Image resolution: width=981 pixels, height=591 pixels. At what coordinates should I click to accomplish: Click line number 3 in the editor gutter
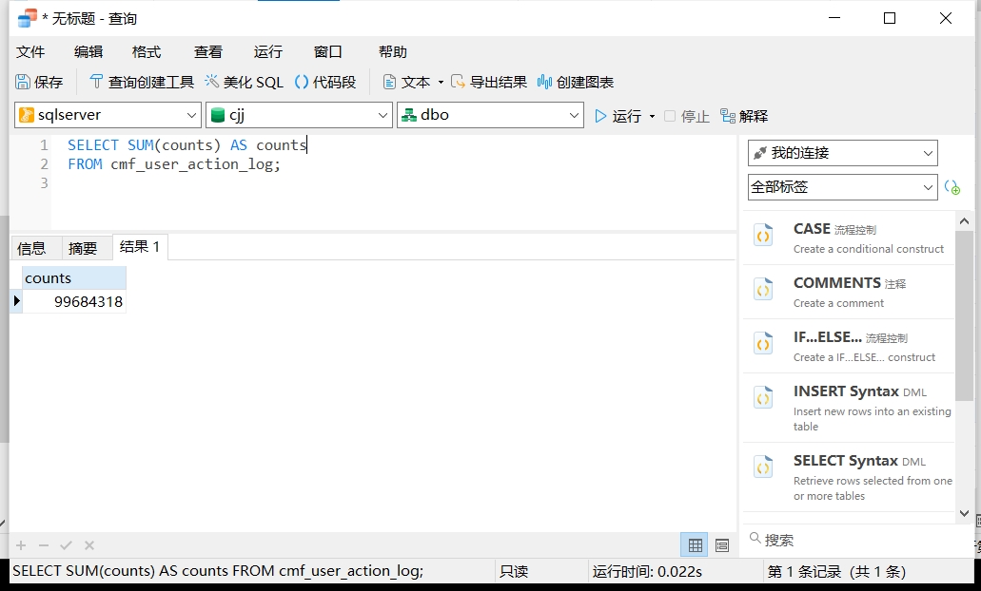(x=44, y=183)
